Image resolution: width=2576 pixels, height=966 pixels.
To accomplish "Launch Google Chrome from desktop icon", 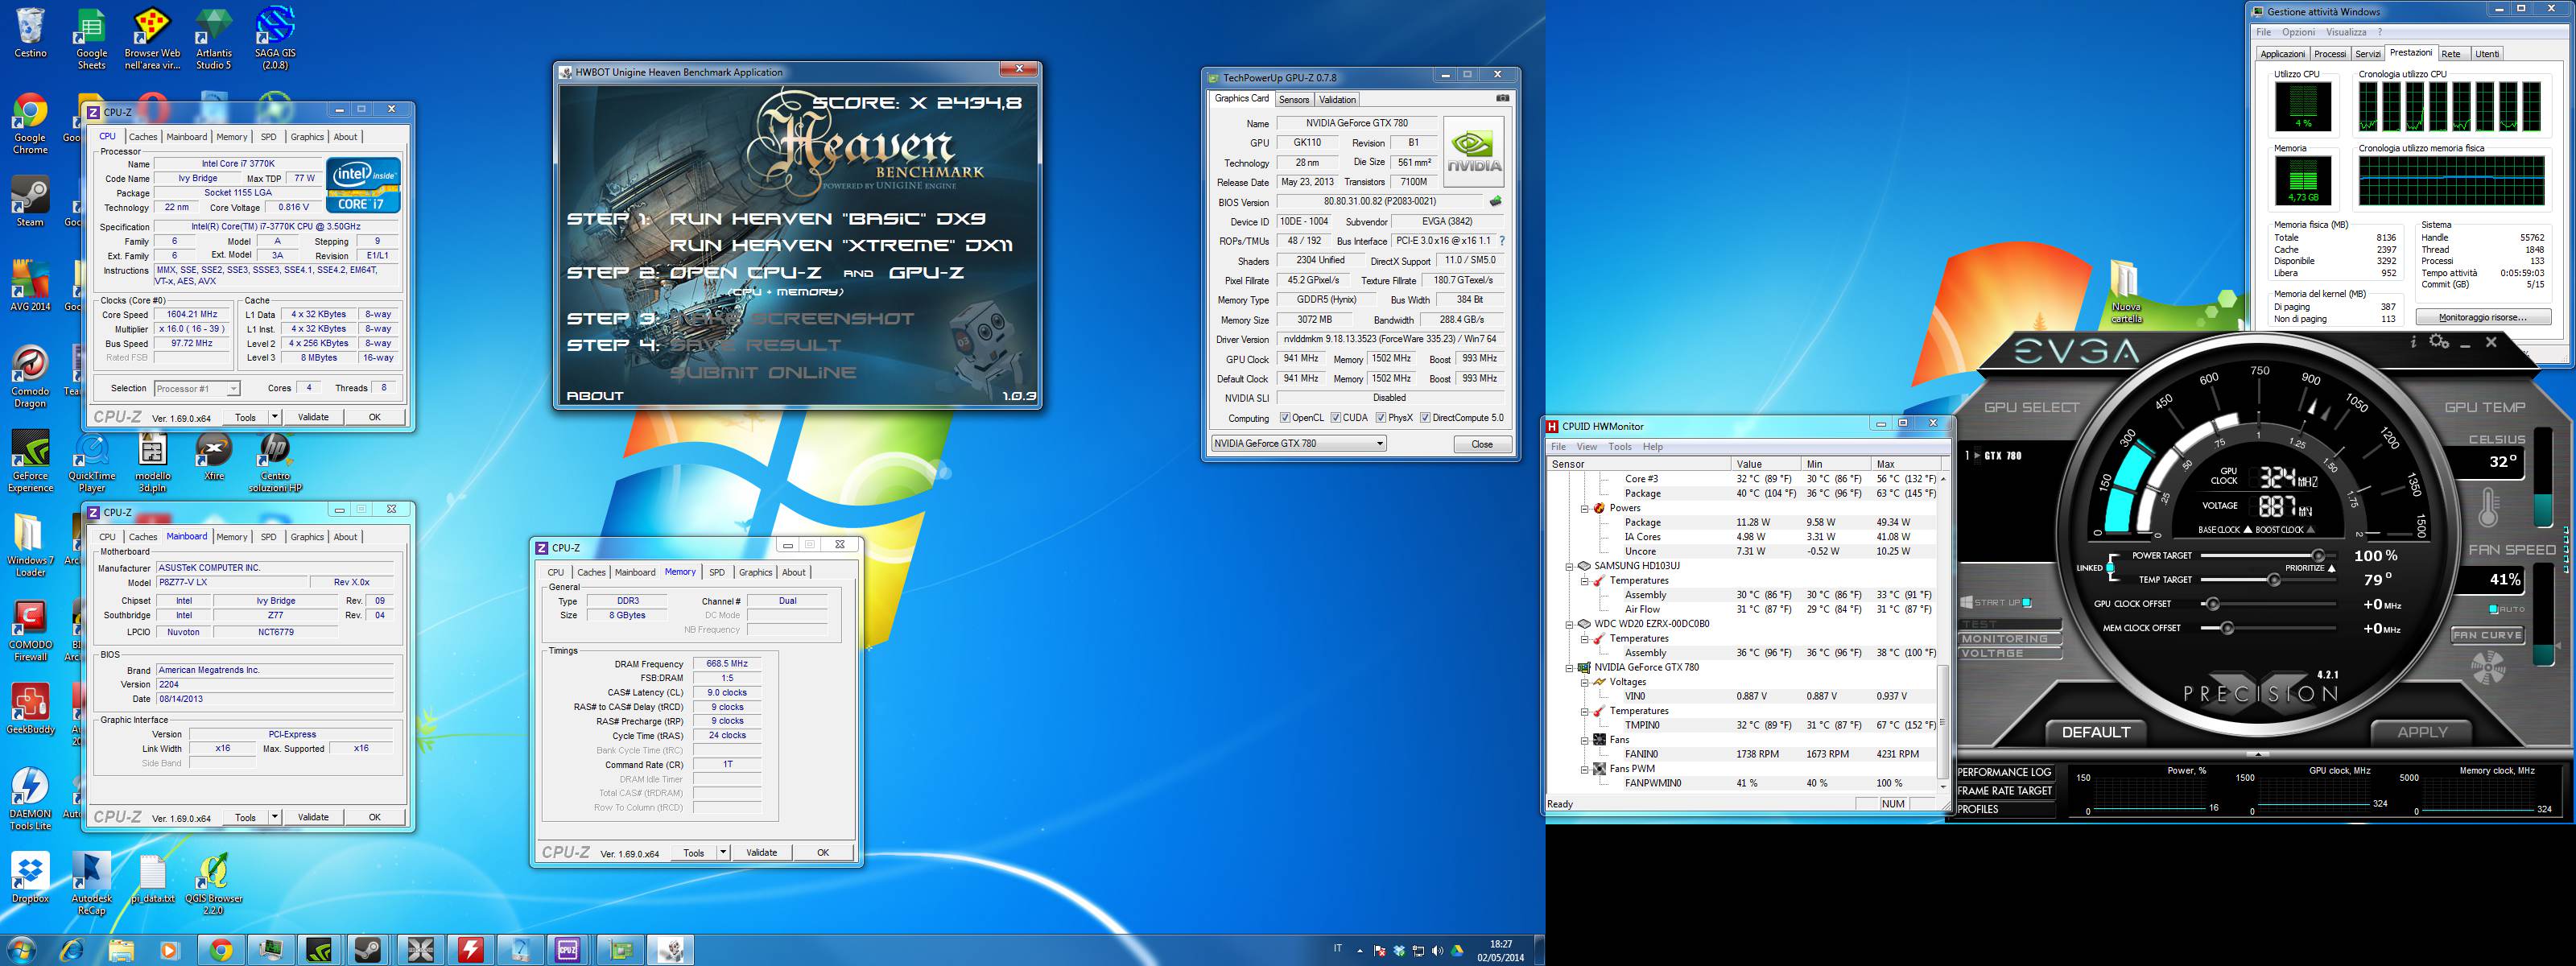I will pos(30,124).
